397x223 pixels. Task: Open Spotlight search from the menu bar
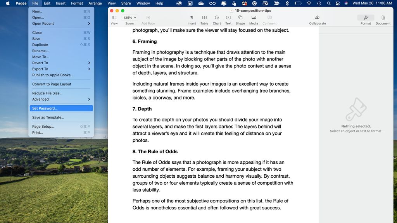click(x=328, y=3)
